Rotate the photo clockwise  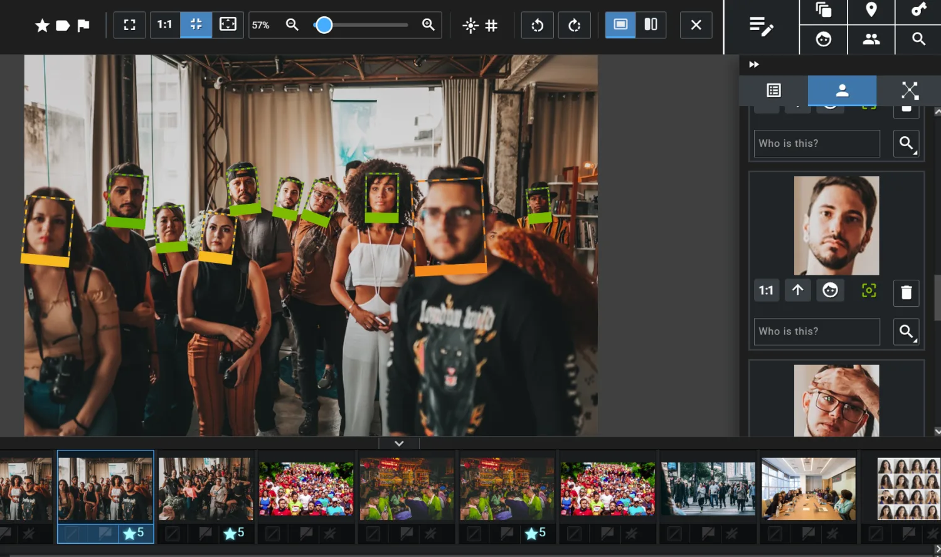(x=575, y=25)
